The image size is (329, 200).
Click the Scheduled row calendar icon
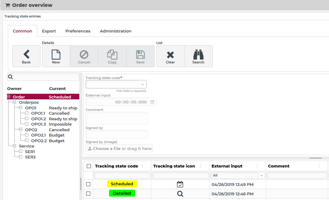(180, 184)
